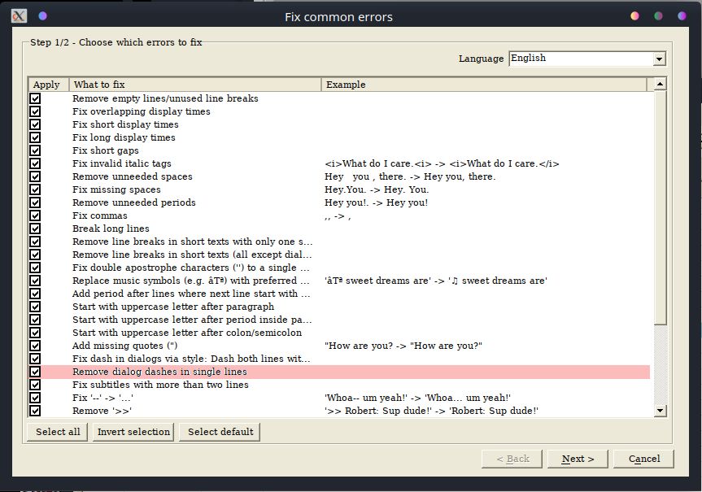Click the "Select all" button
Viewport: 702px width, 492px height.
[x=56, y=432]
